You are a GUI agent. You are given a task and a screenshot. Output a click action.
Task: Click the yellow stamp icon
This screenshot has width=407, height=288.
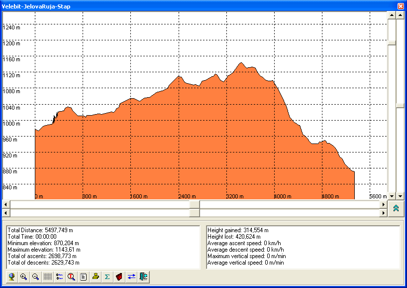tap(96, 277)
